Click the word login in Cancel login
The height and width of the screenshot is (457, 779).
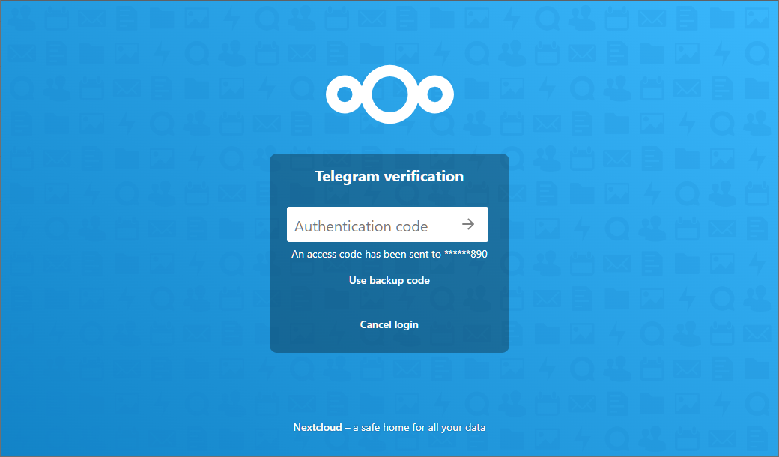(x=407, y=325)
